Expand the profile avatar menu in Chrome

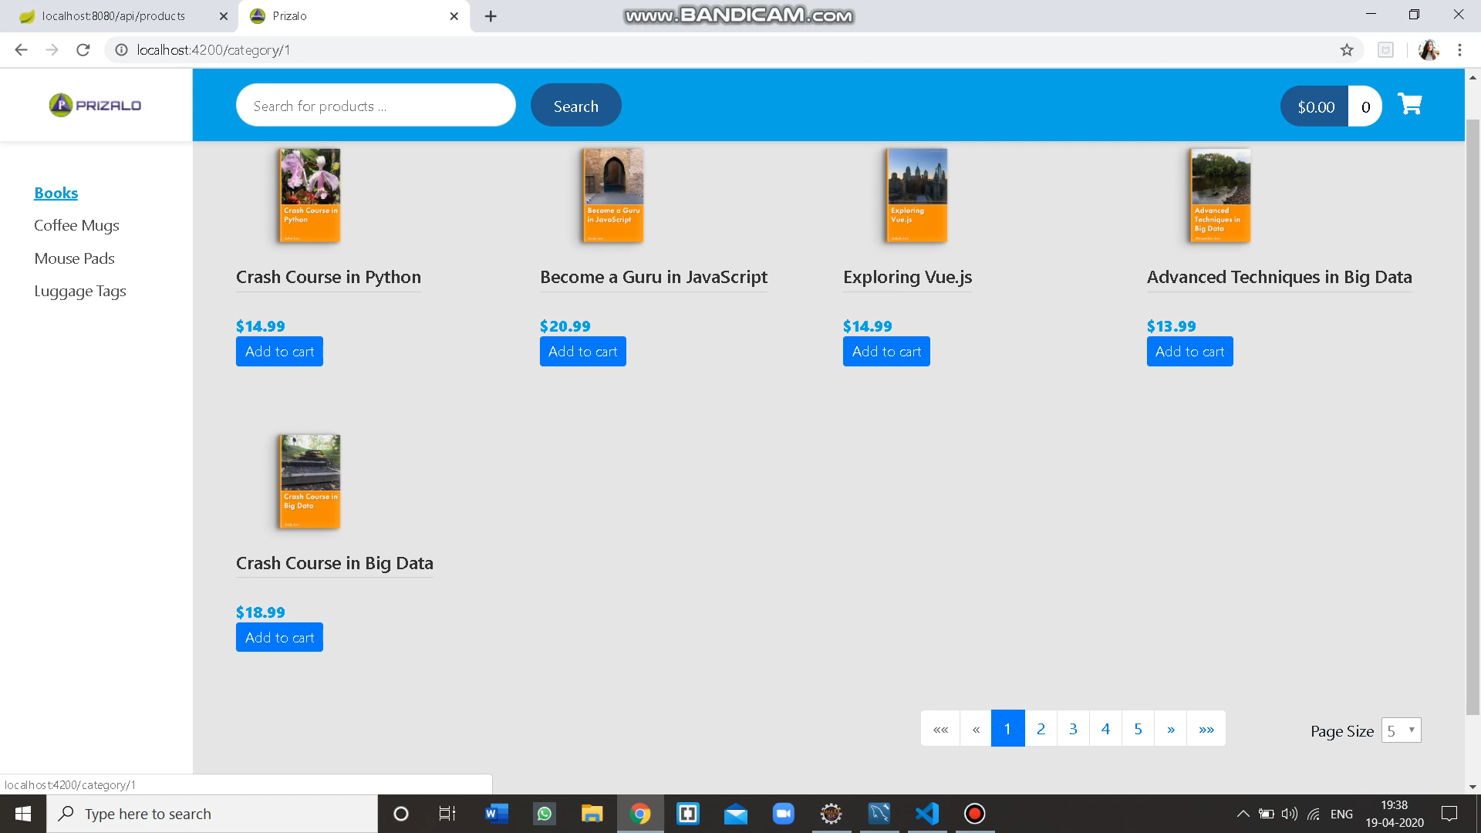pyautogui.click(x=1429, y=49)
